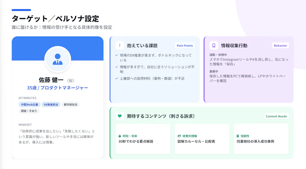Screen dimensions: 306x169
Task: Click the icon next to 信頼性
Action: 238,136
